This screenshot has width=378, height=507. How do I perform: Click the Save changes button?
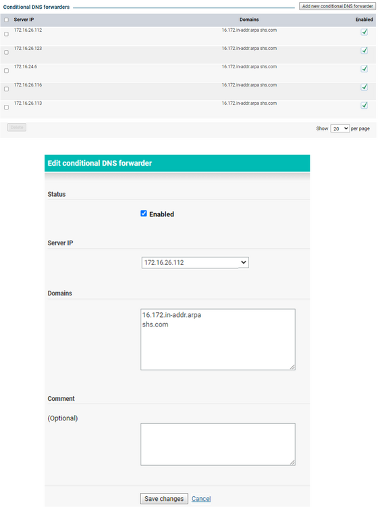click(164, 499)
